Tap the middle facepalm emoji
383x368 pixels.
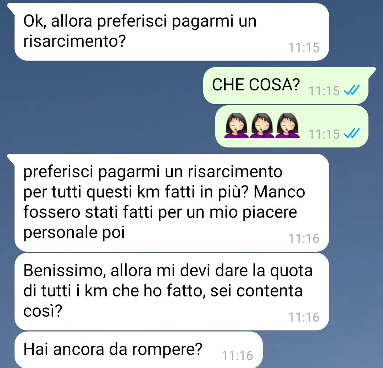pyautogui.click(x=262, y=126)
